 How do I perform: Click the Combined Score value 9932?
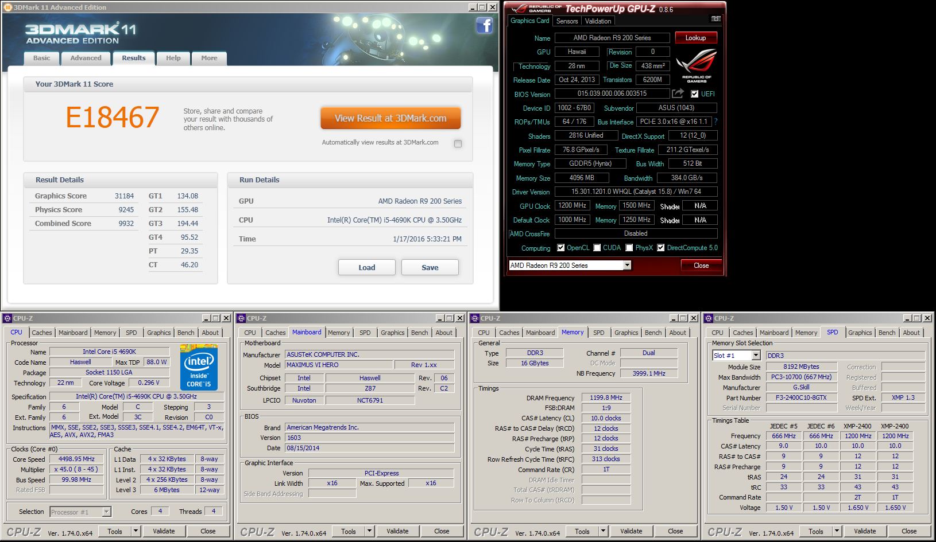click(126, 224)
